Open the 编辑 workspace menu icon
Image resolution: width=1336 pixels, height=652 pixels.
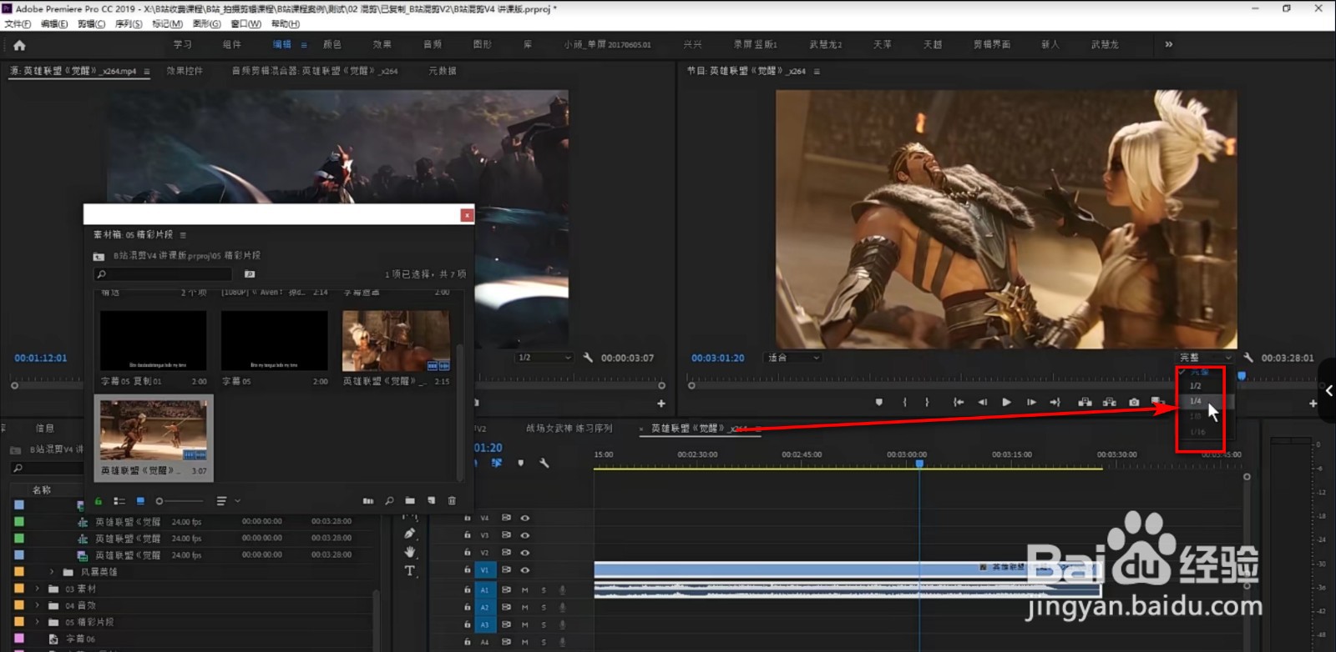coord(304,45)
